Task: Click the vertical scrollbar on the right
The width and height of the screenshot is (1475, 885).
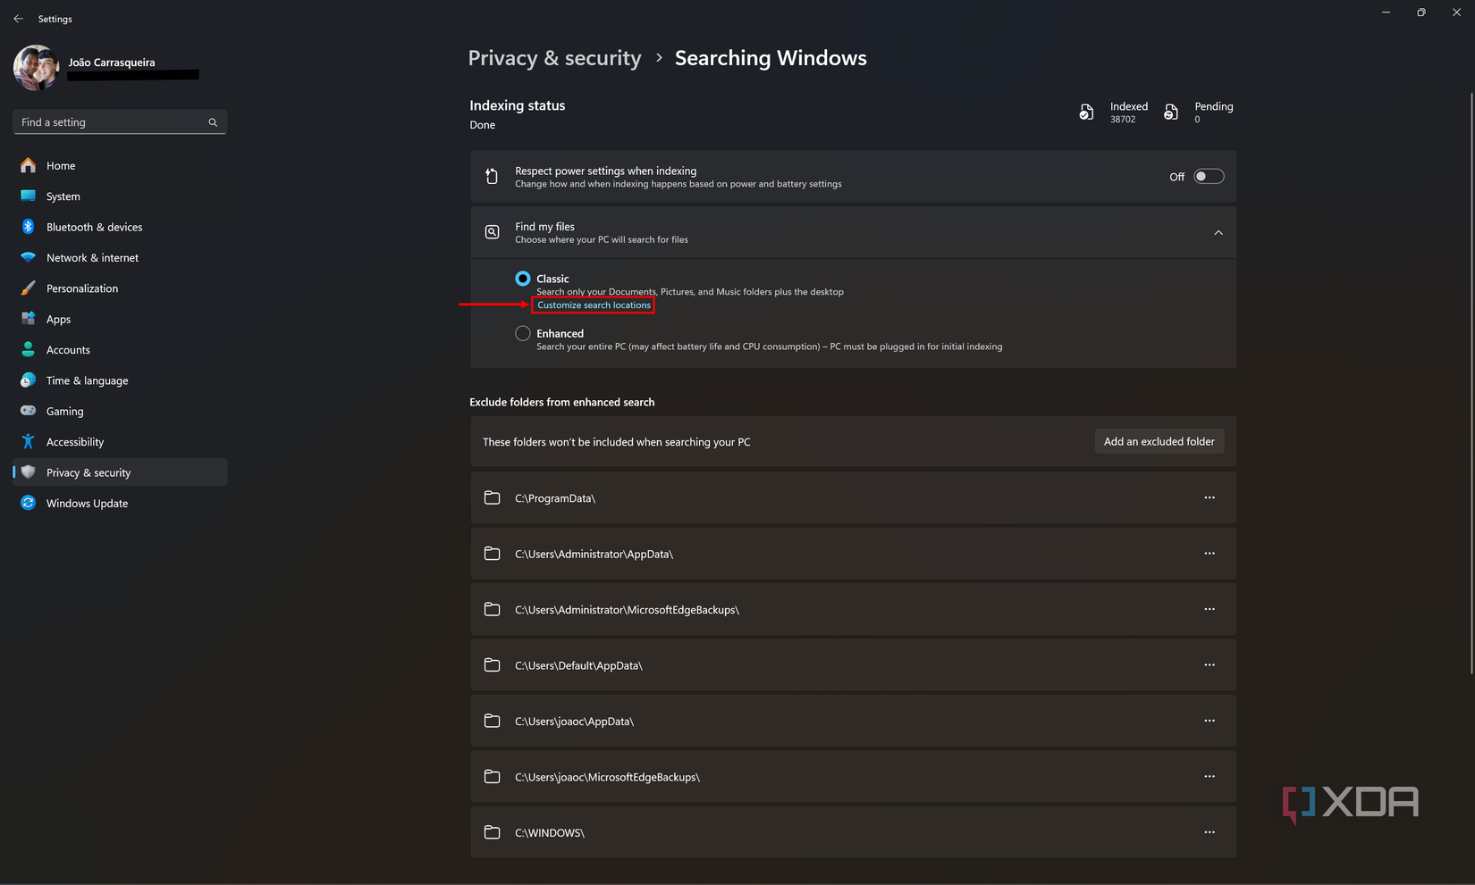Action: tap(1471, 384)
